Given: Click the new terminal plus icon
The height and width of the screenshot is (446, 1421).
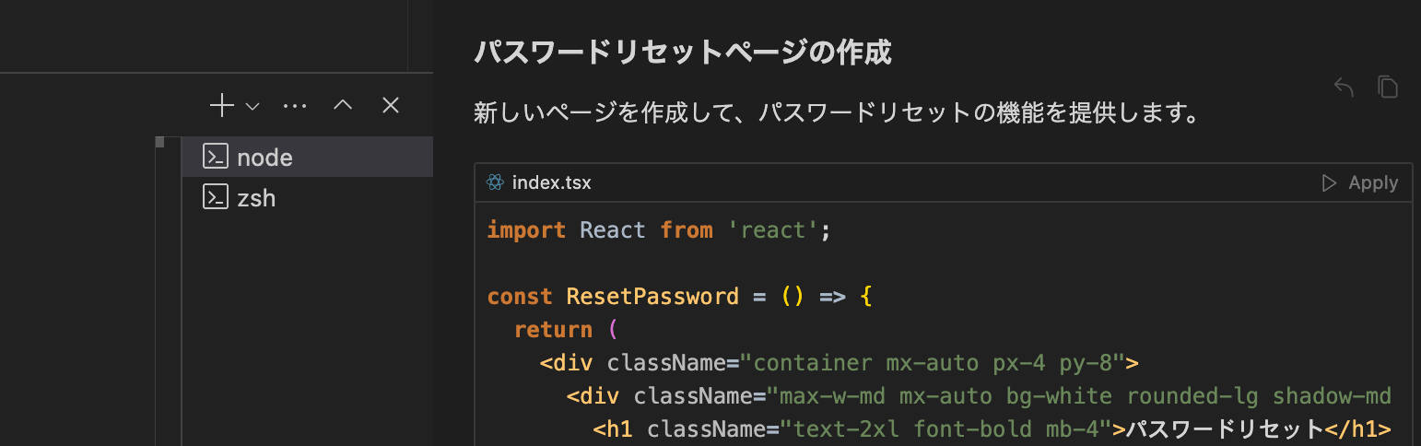Looking at the screenshot, I should (x=221, y=105).
